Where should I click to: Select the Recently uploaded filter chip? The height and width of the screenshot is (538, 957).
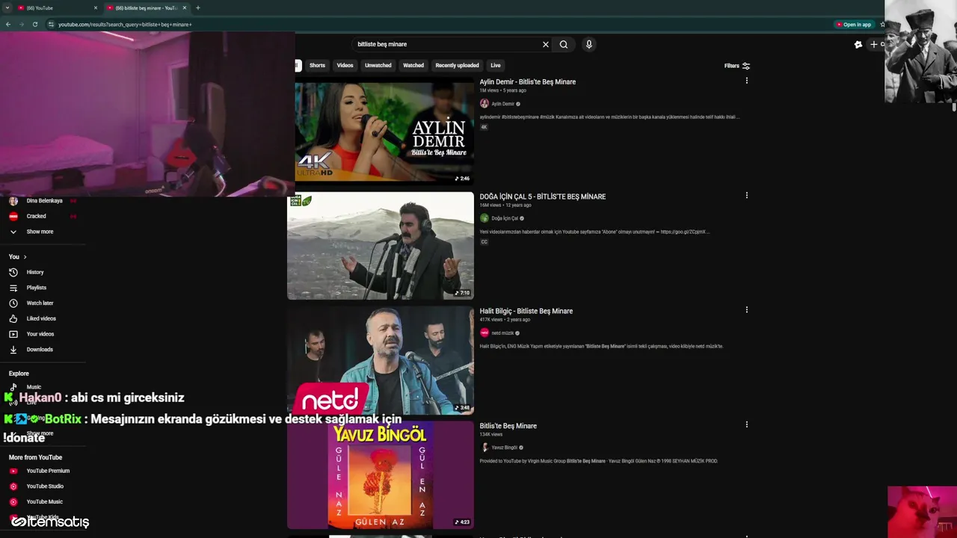pyautogui.click(x=457, y=65)
